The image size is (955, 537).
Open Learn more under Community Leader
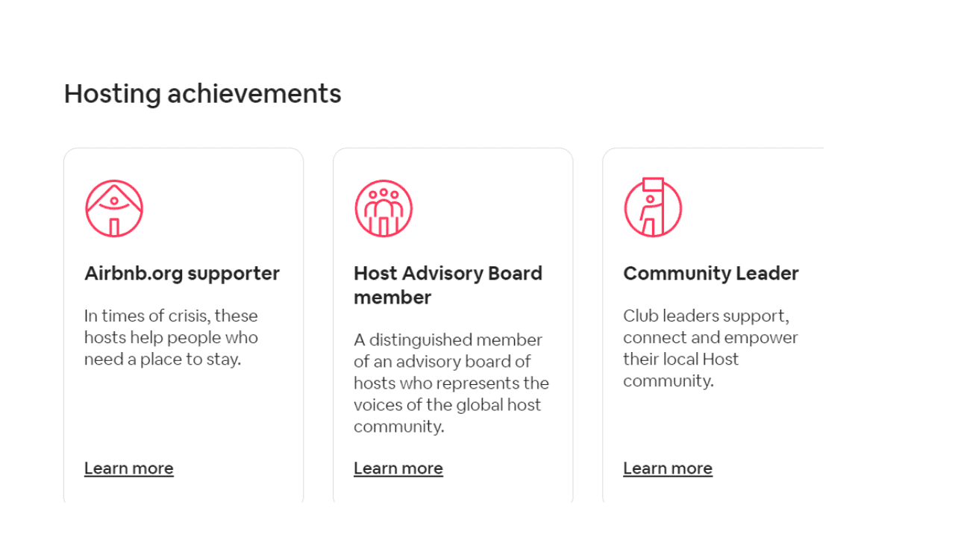click(x=667, y=468)
